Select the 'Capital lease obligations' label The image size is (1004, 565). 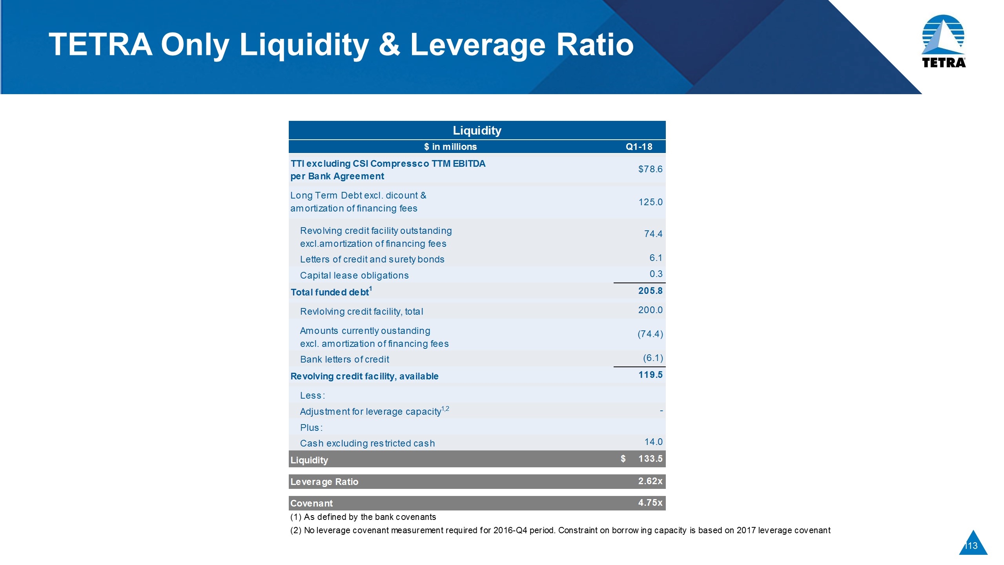coord(354,275)
